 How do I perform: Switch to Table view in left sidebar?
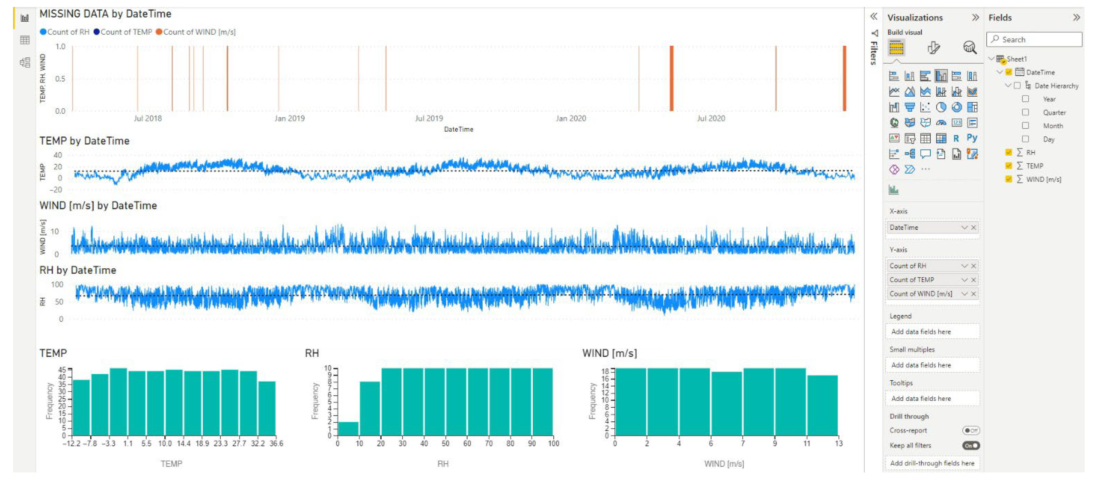pos(25,40)
